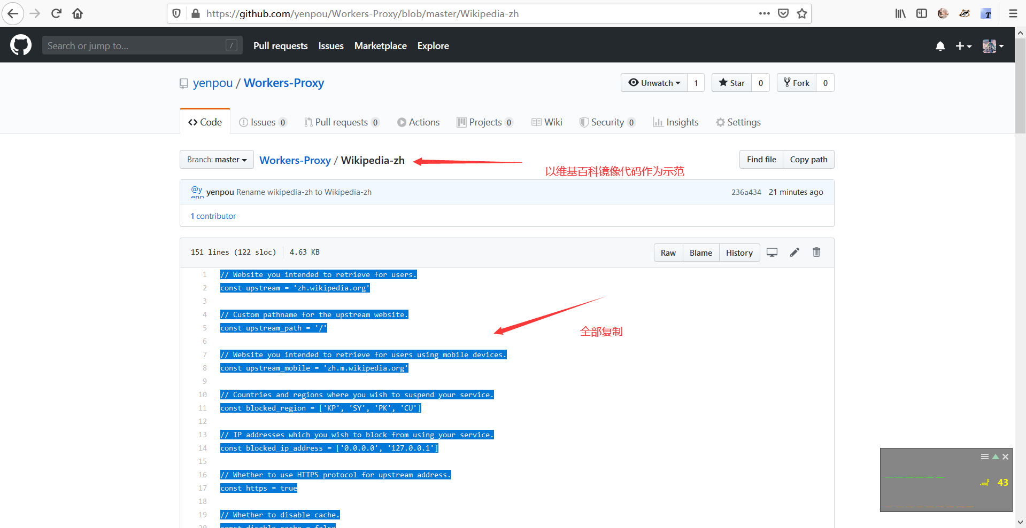1026x528 pixels.
Task: Close the floating monitor widget
Action: click(x=1006, y=457)
